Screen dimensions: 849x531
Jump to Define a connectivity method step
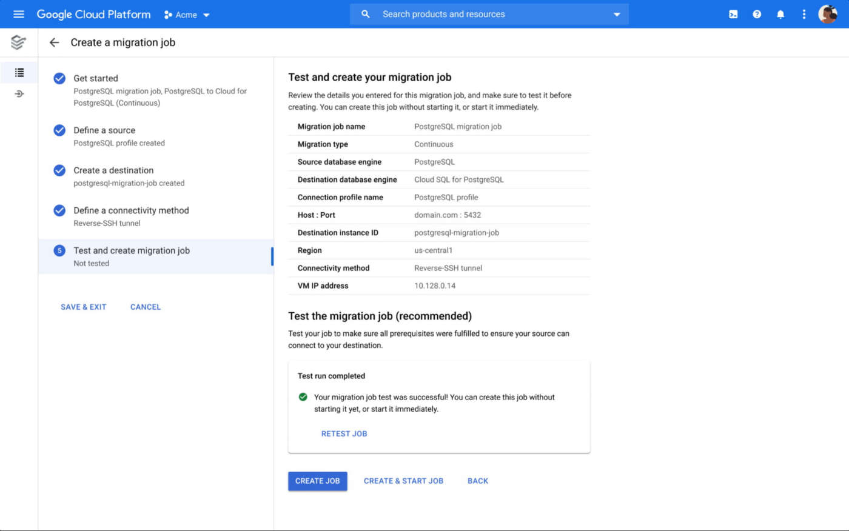point(131,210)
